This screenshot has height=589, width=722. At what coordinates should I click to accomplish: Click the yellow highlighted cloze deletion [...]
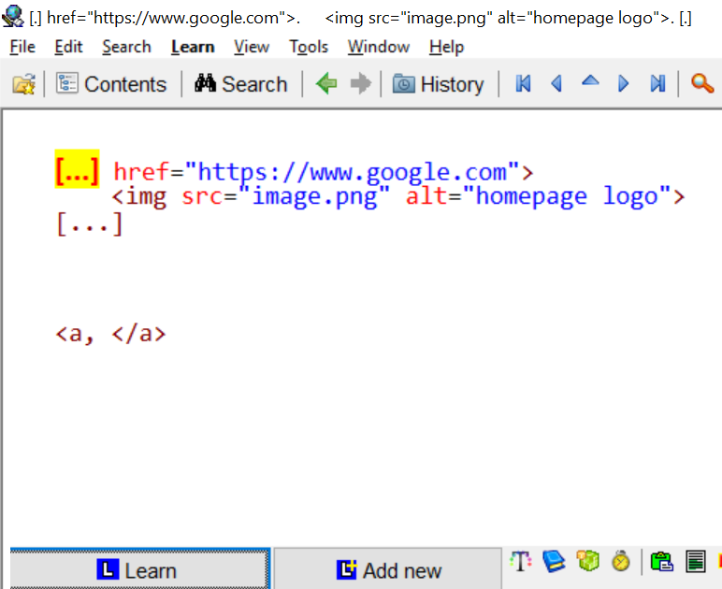click(x=77, y=169)
